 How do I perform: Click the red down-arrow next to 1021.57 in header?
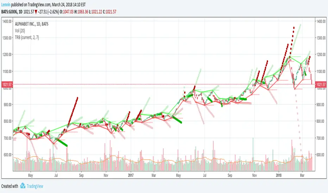click(x=36, y=12)
